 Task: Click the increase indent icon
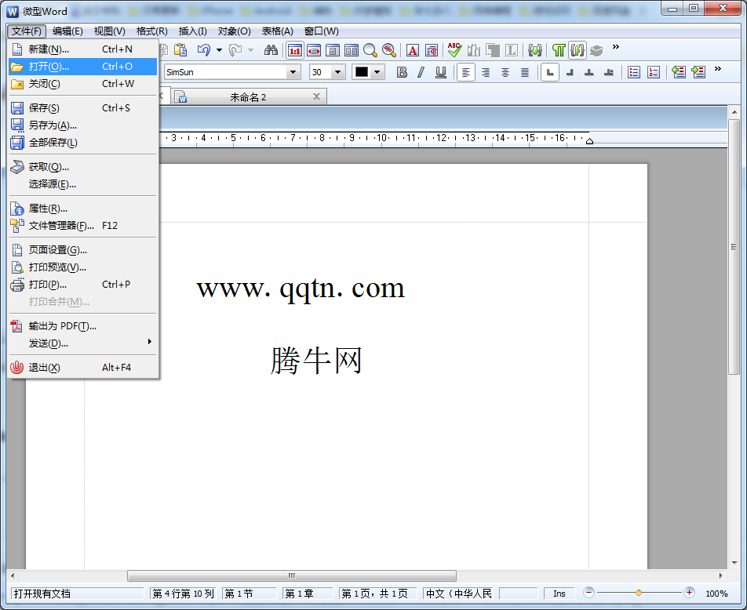point(698,72)
